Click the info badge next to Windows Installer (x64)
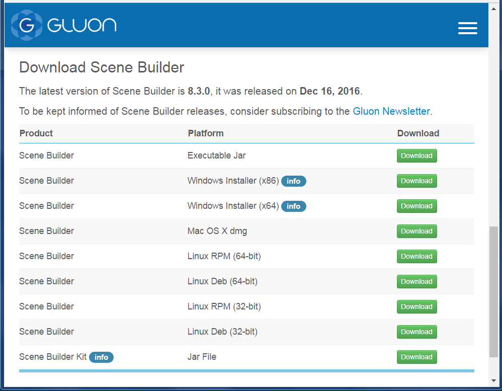Screen dimensions: 502x391 pyautogui.click(x=294, y=206)
